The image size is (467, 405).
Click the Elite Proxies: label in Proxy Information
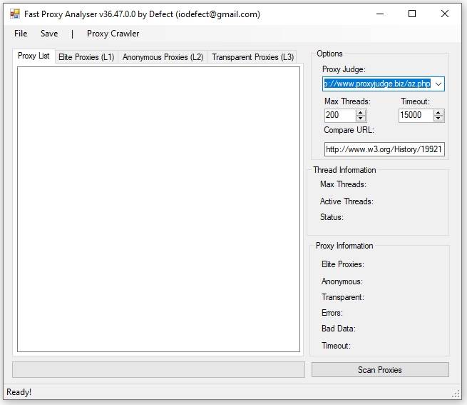coord(342,264)
